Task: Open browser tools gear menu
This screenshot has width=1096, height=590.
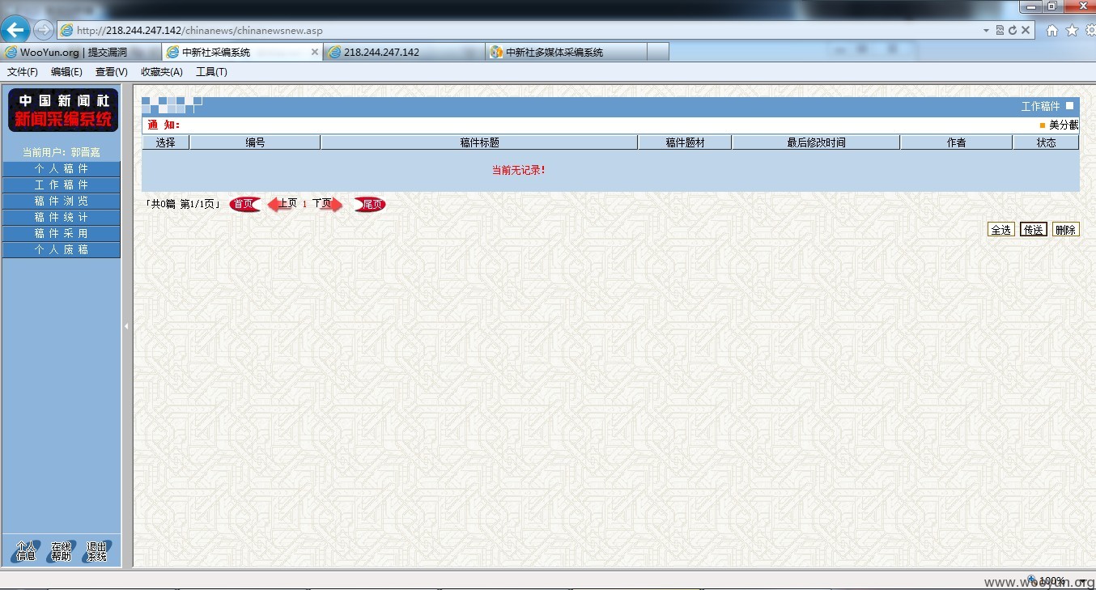Action: point(1090,31)
